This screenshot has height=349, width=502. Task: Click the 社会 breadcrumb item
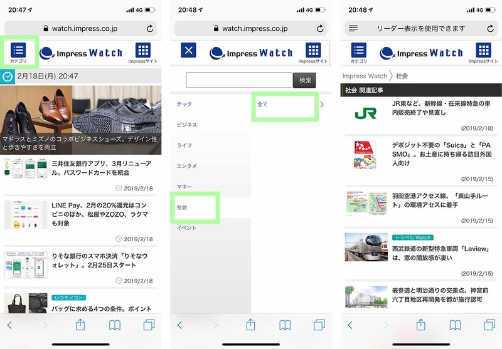pyautogui.click(x=402, y=76)
